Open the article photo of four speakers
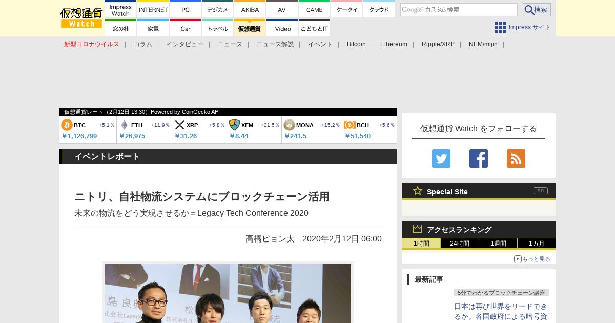 pyautogui.click(x=228, y=293)
